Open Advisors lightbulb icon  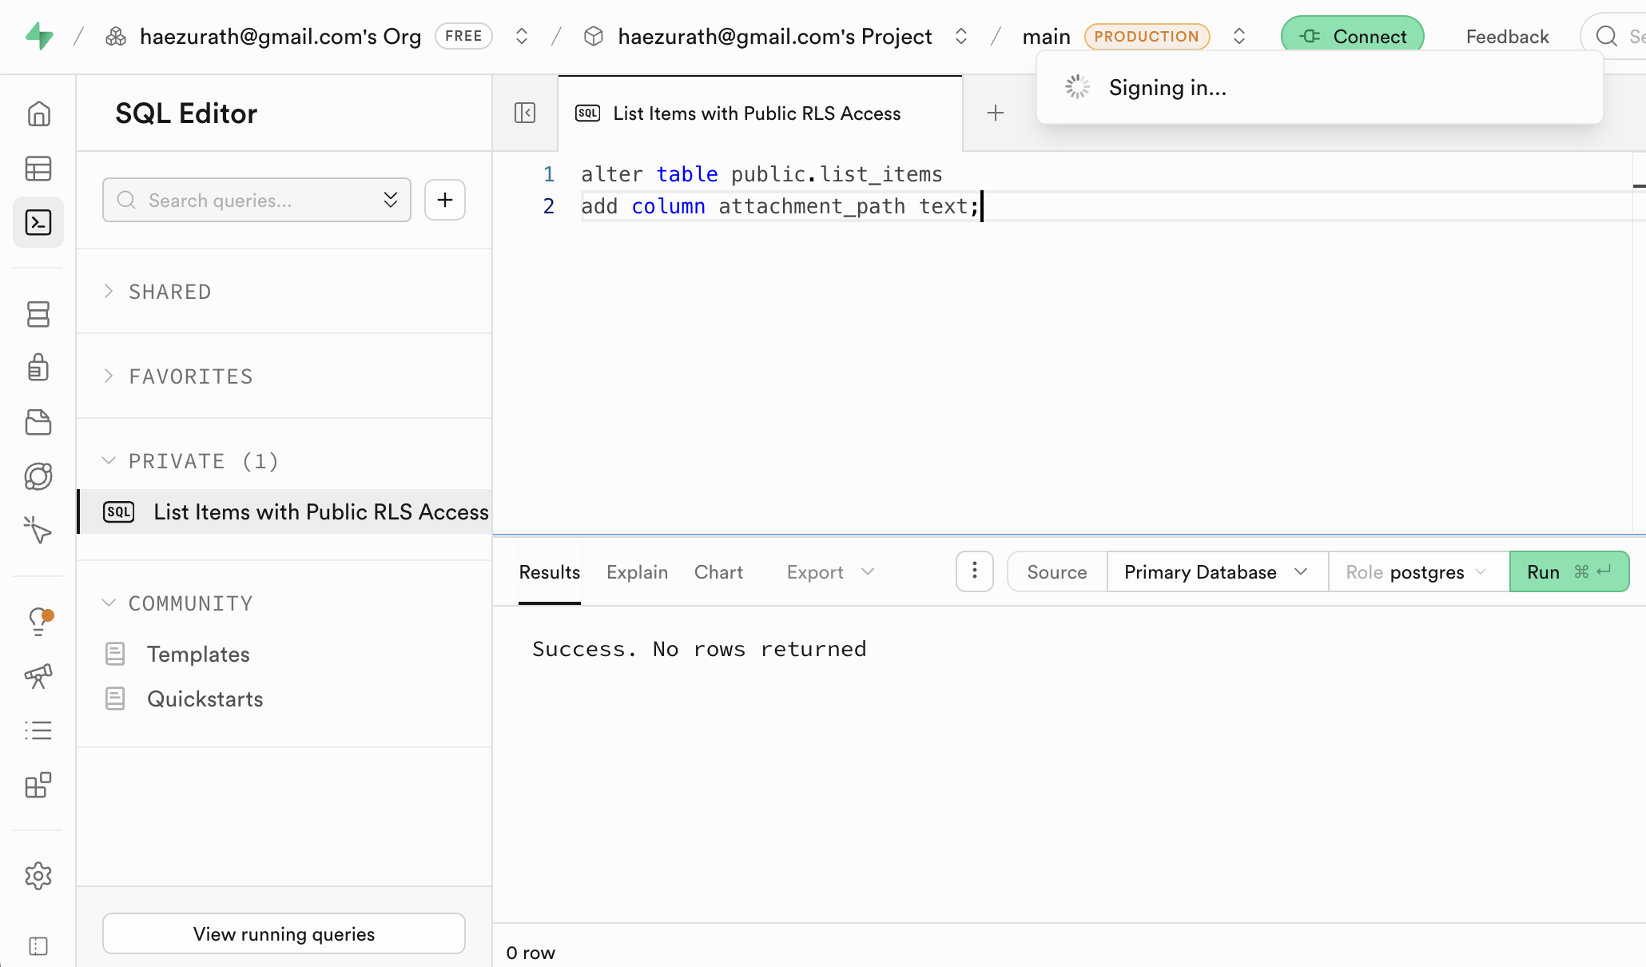(x=38, y=621)
